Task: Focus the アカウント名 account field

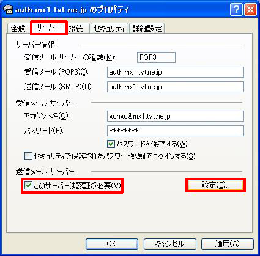Action: click(176, 116)
